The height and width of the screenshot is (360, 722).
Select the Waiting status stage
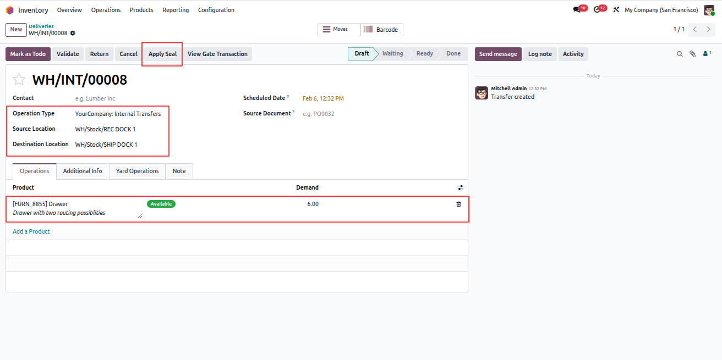coord(393,54)
